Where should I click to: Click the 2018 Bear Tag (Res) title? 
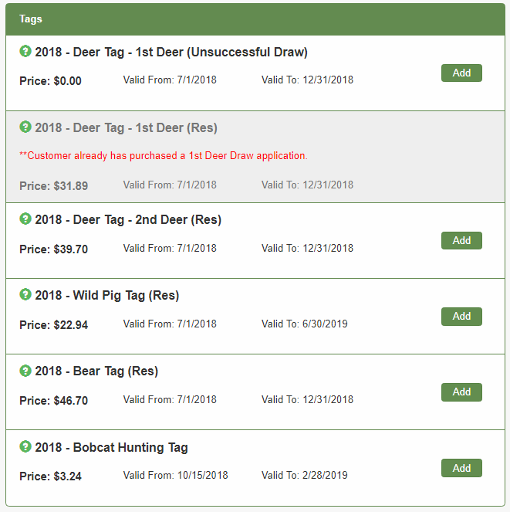pos(96,371)
